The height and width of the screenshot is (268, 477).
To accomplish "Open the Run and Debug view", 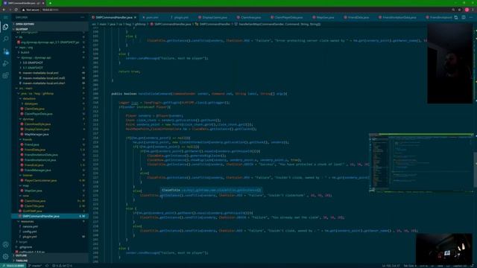I will (x=5, y=63).
